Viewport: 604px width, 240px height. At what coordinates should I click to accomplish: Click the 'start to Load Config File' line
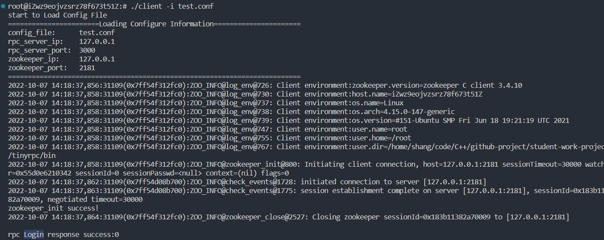[x=57, y=15]
